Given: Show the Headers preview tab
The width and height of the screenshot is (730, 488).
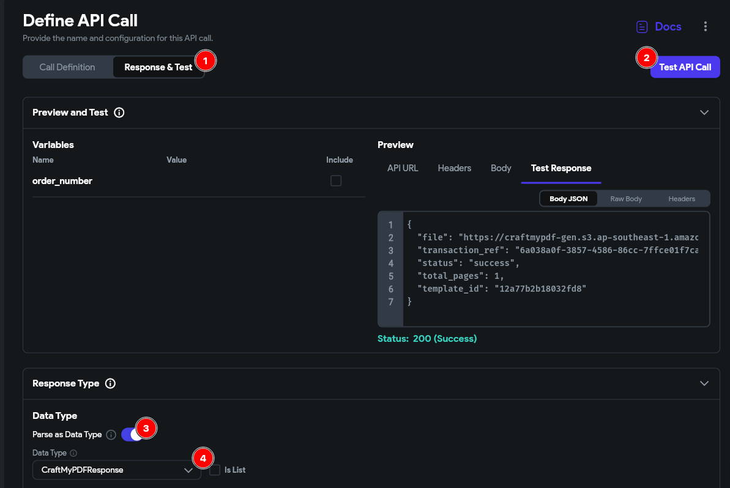Looking at the screenshot, I should pos(454,168).
